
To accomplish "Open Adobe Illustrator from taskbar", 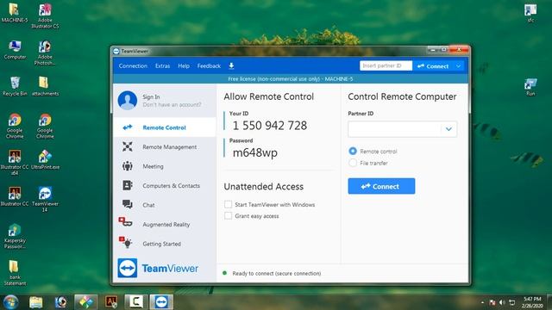I will coord(111,302).
